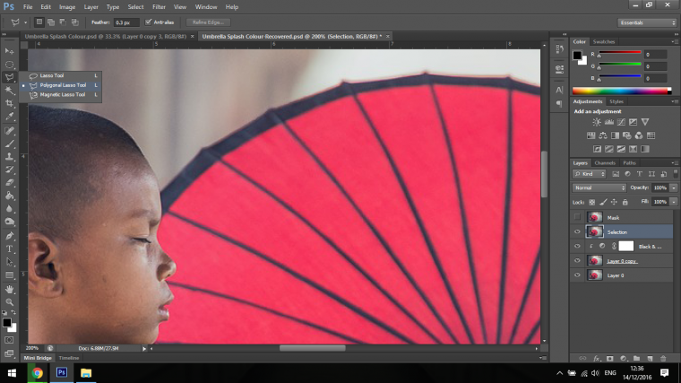Open the Fill slider dropdown arrow

[674, 202]
